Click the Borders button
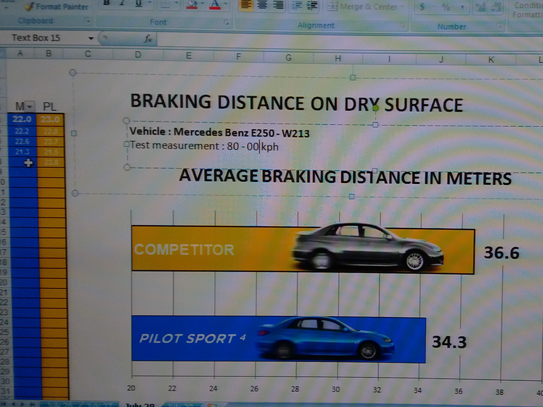Image resolution: width=543 pixels, height=407 pixels. [165, 4]
